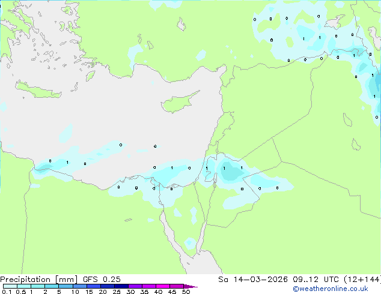Open the weatheronline.co.uk copyright link
The height and width of the screenshot is (294, 381).
pyautogui.click(x=331, y=289)
